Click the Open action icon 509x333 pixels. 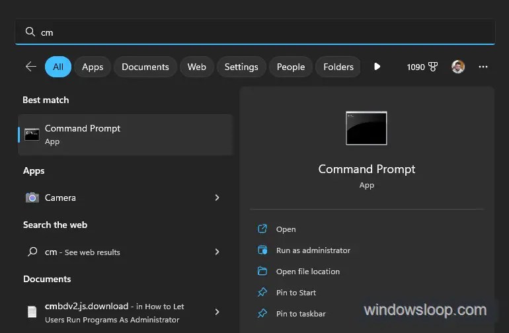pyautogui.click(x=262, y=229)
